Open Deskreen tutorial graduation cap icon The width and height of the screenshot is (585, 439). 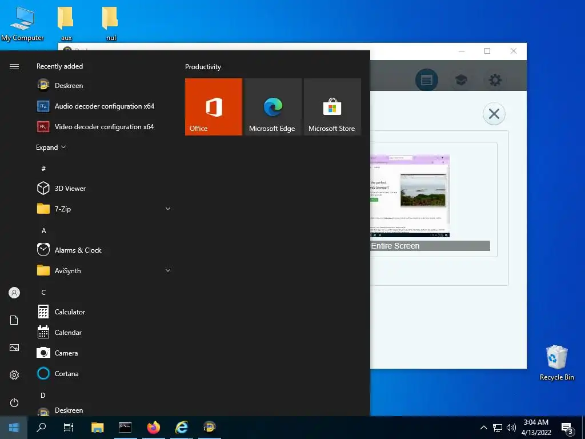point(461,79)
